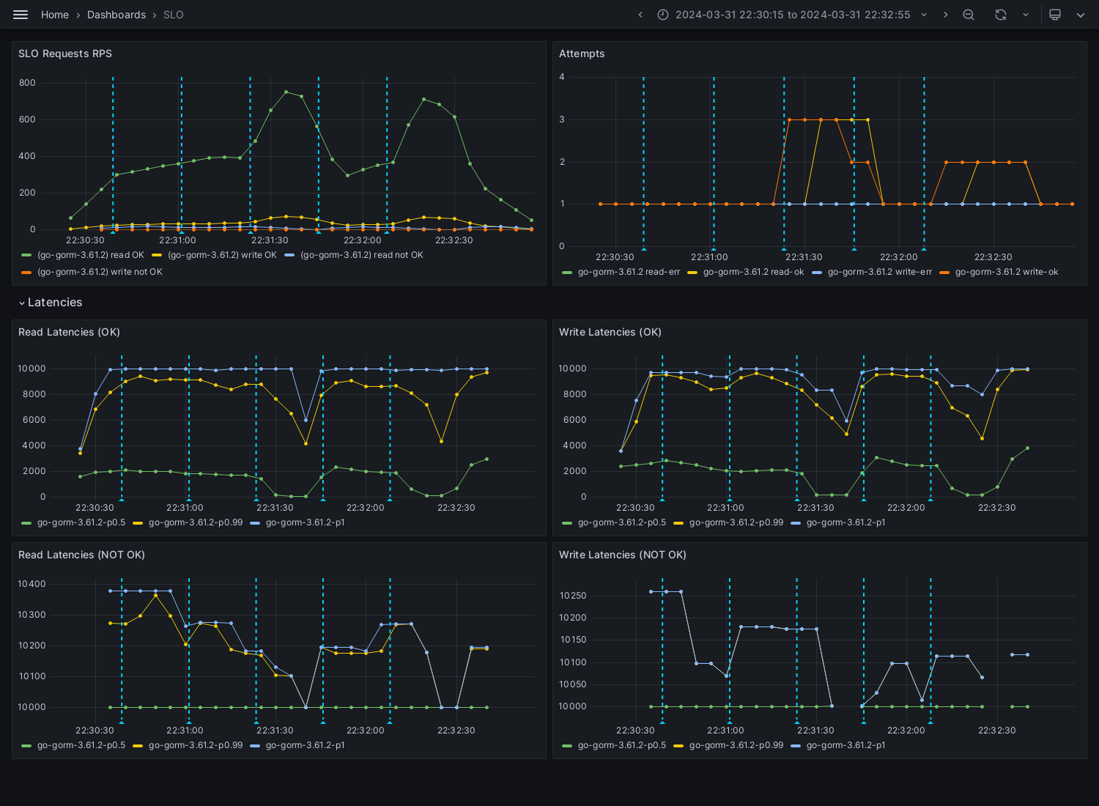
Task: Toggle p0.99 legend in Write Latencies (OK)
Action: [x=736, y=522]
